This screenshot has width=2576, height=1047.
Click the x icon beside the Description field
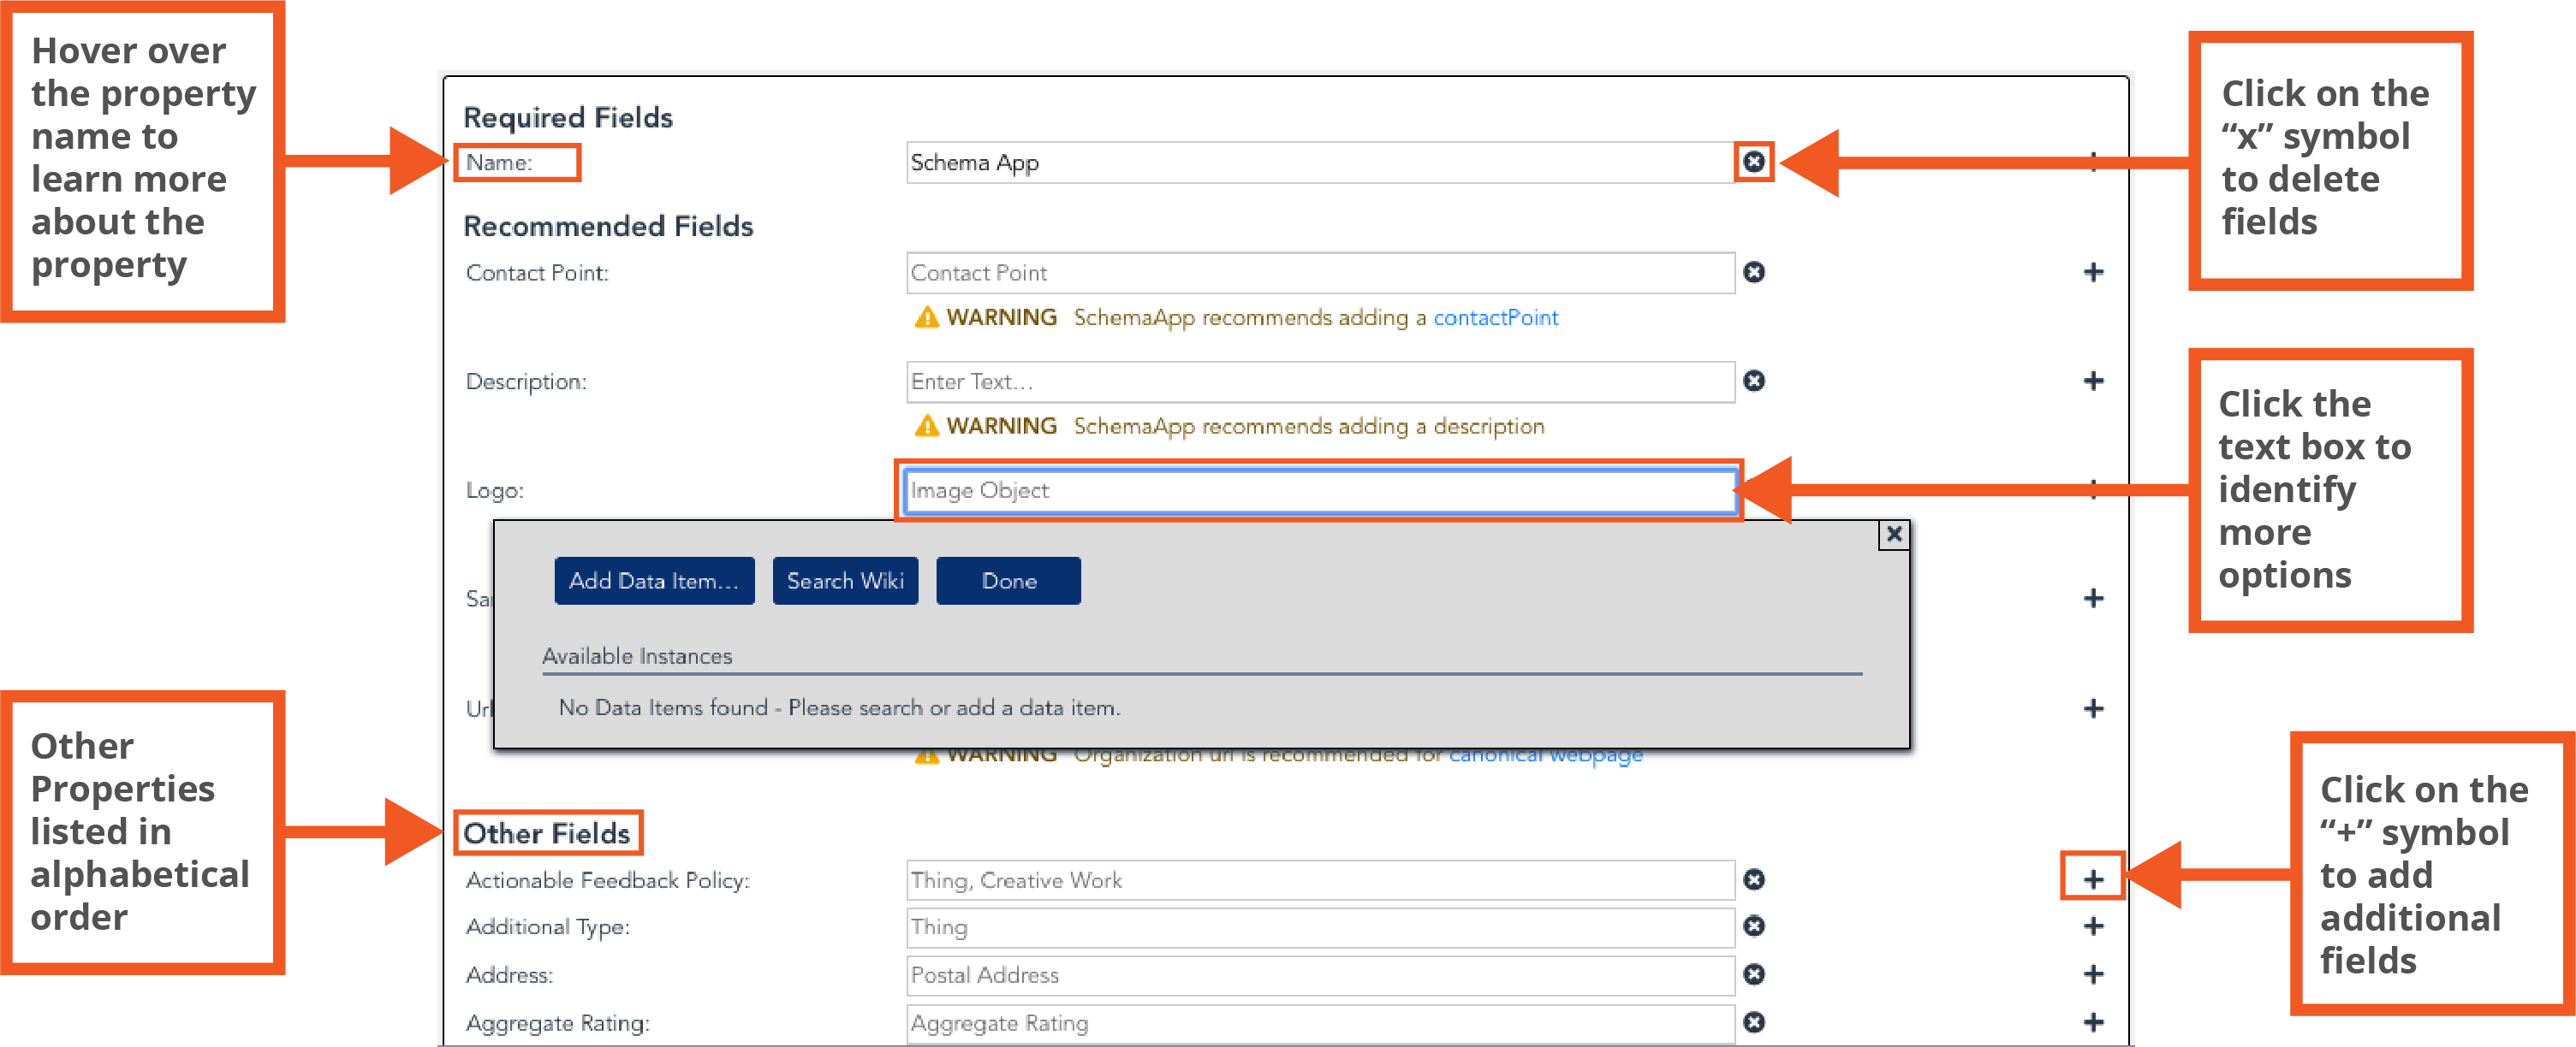point(1753,381)
